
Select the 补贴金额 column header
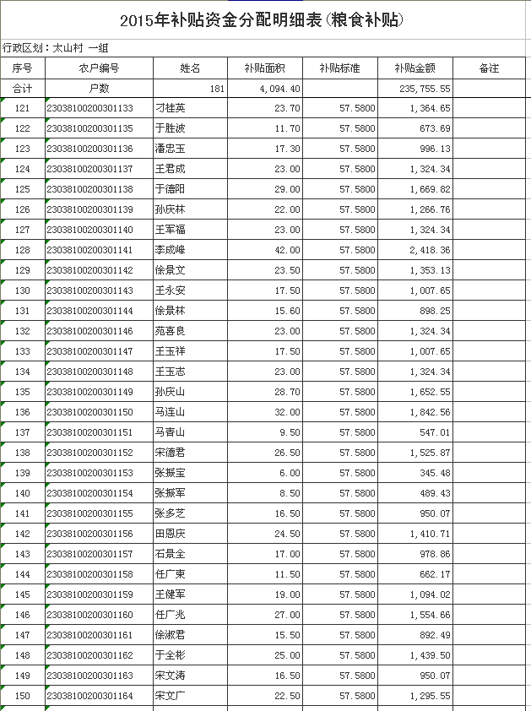tap(415, 68)
